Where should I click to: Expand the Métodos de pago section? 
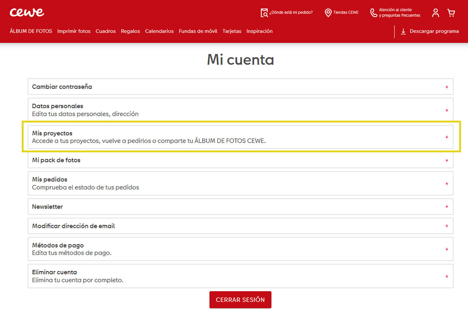point(447,249)
